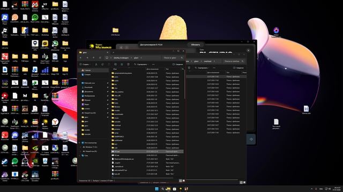Open Spotify desktop shortcut

(15, 162)
